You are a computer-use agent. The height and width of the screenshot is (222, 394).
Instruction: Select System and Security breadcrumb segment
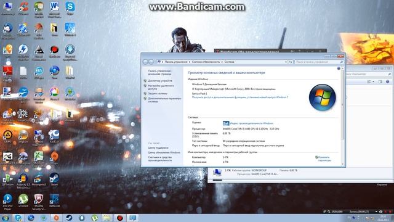coord(206,62)
